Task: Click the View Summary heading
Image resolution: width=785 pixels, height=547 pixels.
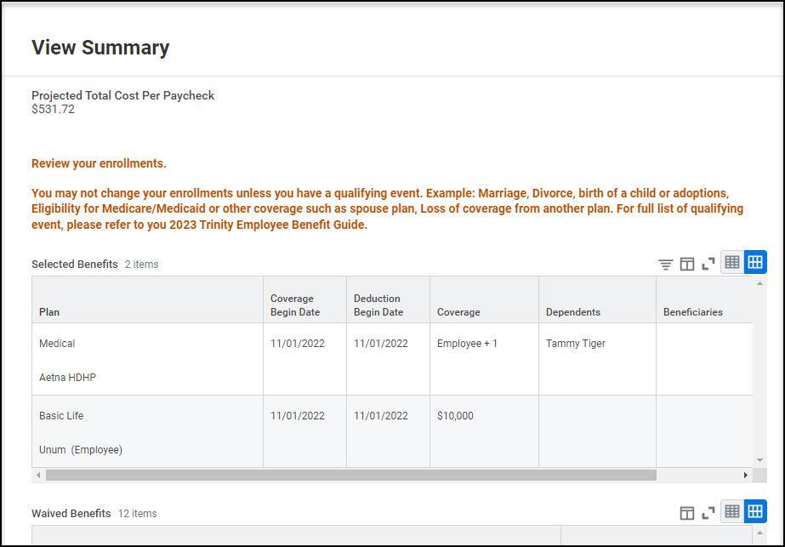Action: 100,48
